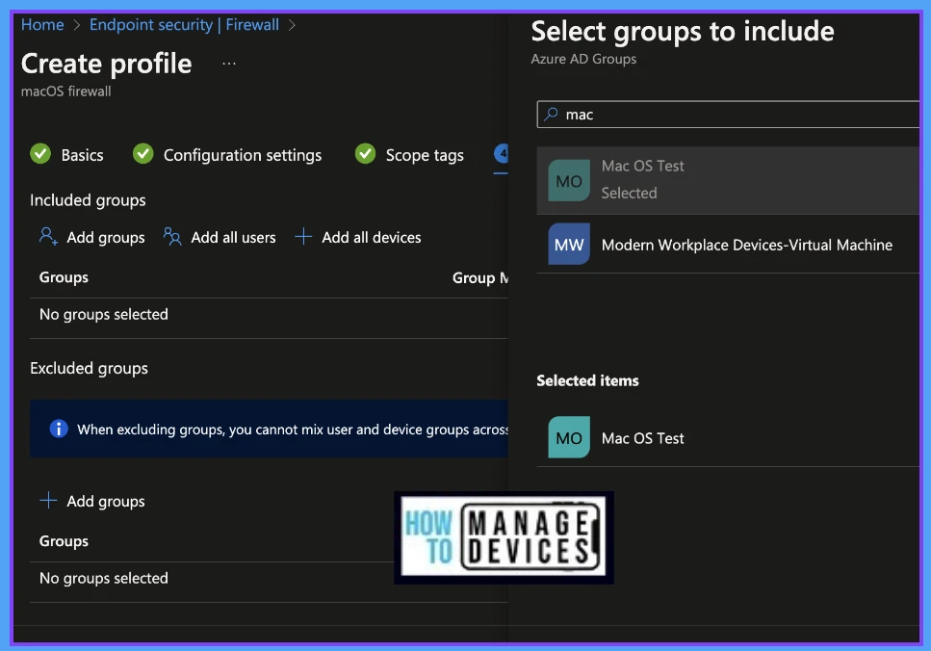Click the Add all devices button

358,237
